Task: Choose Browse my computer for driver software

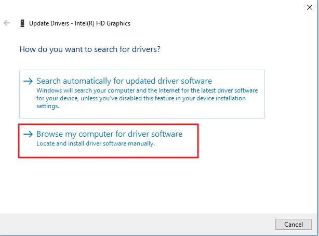Action: coord(109,134)
